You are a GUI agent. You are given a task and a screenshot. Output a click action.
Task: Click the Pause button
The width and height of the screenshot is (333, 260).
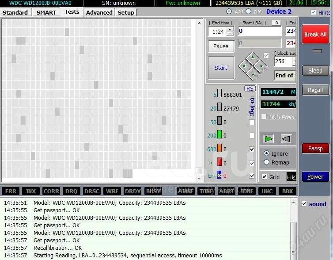(221, 46)
